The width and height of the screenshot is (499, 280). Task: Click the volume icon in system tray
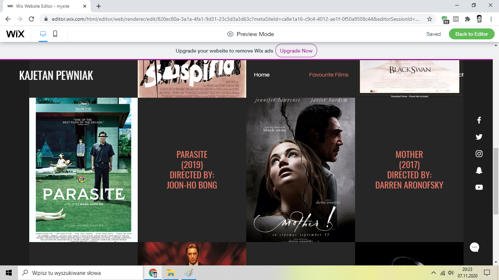[x=451, y=273]
